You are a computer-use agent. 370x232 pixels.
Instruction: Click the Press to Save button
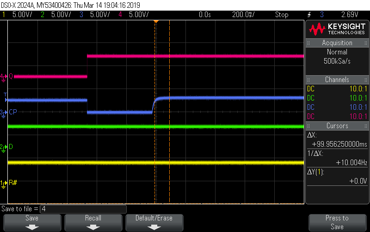tap(337, 223)
